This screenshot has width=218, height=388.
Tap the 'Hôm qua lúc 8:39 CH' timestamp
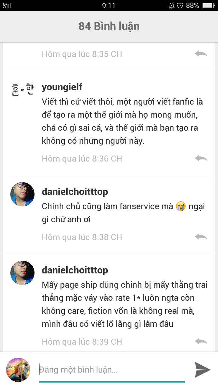point(82,342)
